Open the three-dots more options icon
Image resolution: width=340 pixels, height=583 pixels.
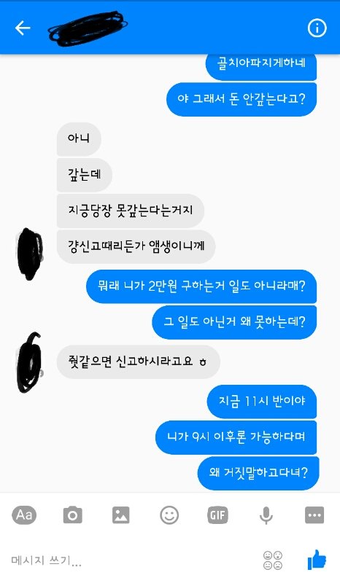click(314, 515)
